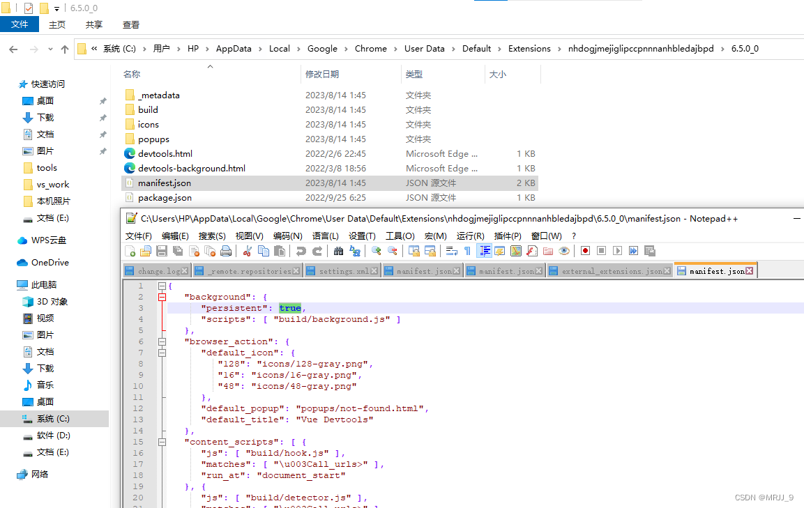The image size is (804, 508).
Task: Open the Function List panel icon
Action: 532,251
